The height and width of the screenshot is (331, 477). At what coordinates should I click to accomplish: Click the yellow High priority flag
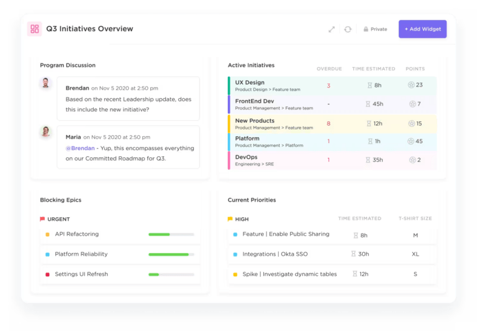click(230, 219)
